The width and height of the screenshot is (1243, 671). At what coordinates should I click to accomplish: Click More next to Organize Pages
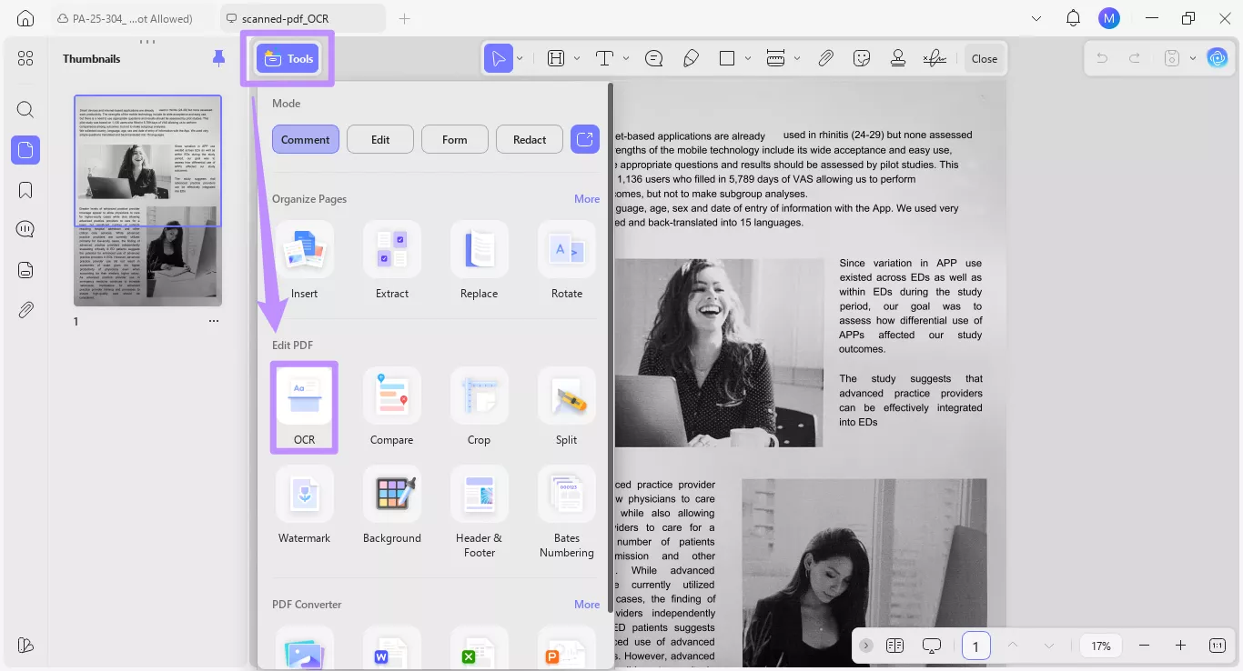point(587,198)
